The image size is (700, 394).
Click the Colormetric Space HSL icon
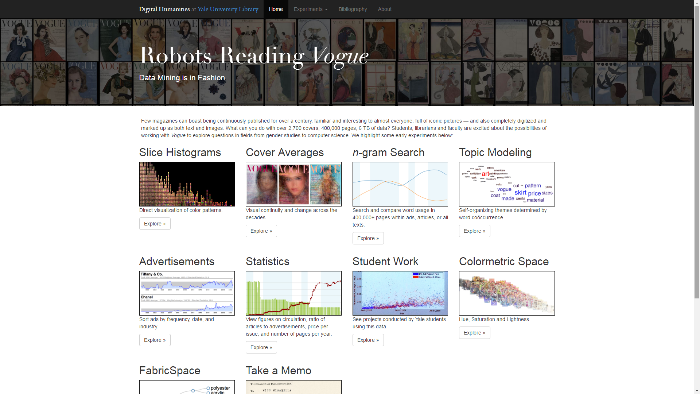(x=507, y=293)
